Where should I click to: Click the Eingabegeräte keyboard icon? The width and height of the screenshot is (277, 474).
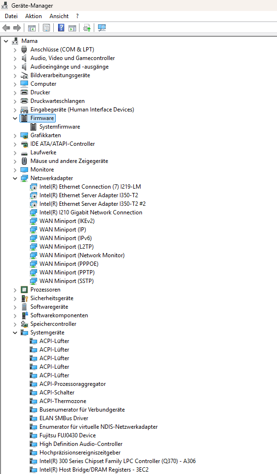(x=24, y=110)
